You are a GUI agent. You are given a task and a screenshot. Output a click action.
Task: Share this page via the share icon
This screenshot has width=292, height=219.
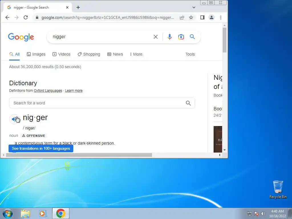[182, 17]
